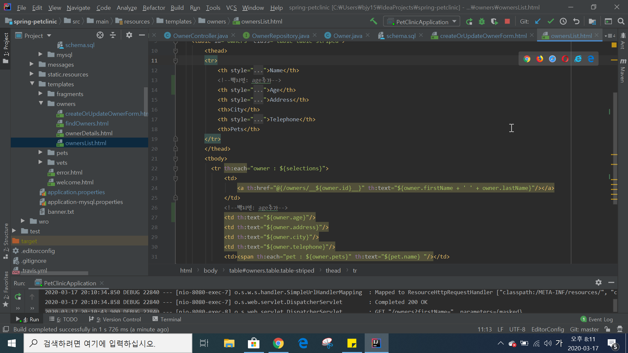The height and width of the screenshot is (353, 628).
Task: Open preview in Chrome browser icon
Action: pos(527,59)
